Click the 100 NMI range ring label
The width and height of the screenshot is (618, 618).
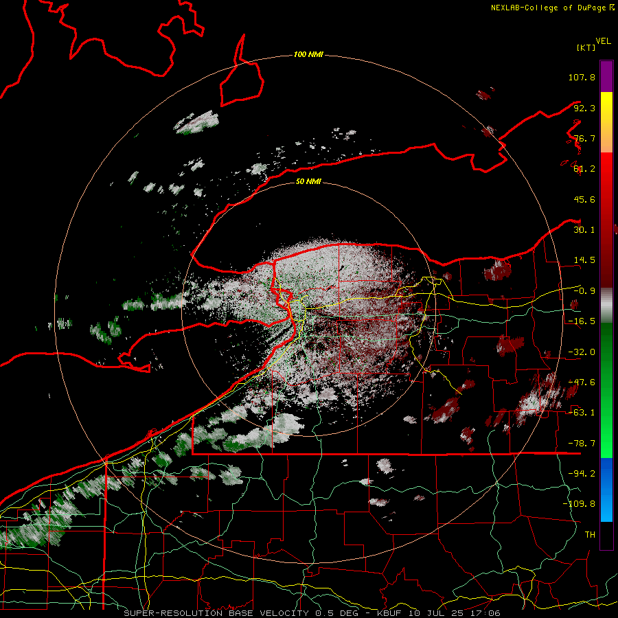click(x=308, y=54)
